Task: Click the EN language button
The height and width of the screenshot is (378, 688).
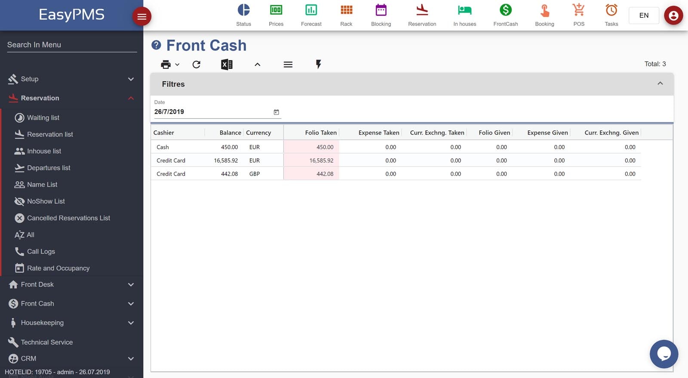Action: (644, 15)
